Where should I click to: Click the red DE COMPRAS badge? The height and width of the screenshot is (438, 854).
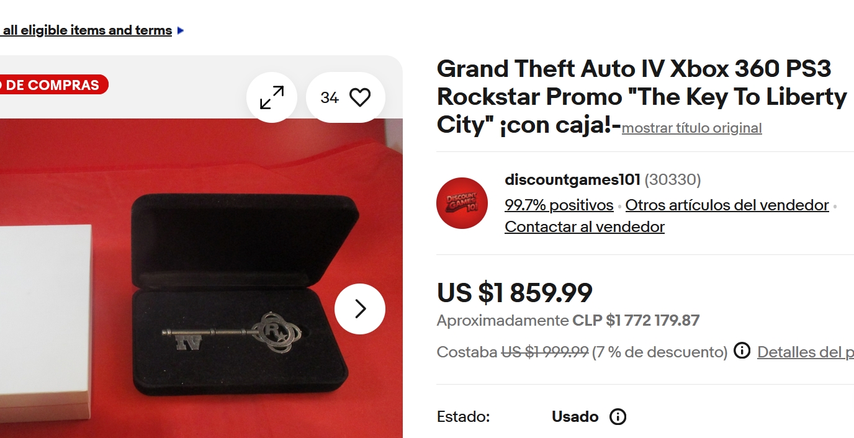[x=53, y=85]
